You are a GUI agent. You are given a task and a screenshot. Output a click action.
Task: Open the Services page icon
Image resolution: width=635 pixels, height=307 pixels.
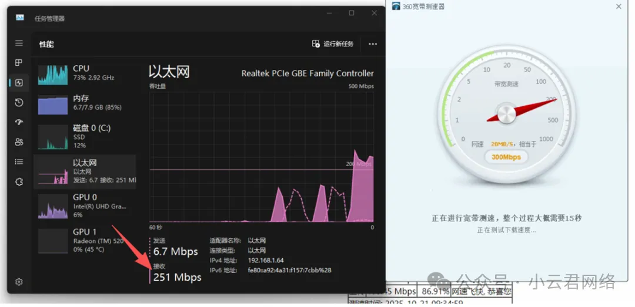pyautogui.click(x=19, y=181)
